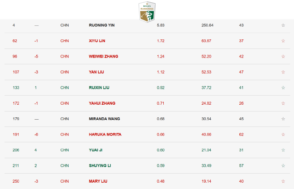Add Yahui Zhang to favorites star
This screenshot has height=189, width=294.
click(283, 103)
